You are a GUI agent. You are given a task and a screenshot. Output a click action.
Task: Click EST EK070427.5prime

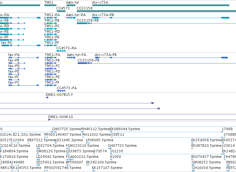pyautogui.click(x=206, y=157)
